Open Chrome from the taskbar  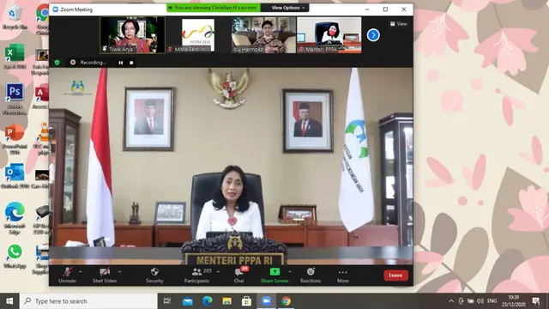point(286,301)
